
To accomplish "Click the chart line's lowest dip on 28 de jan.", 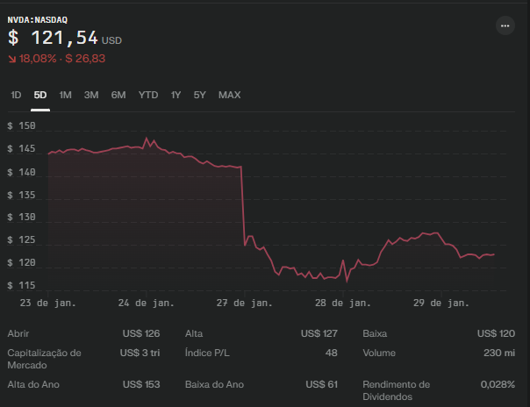I will point(347,281).
